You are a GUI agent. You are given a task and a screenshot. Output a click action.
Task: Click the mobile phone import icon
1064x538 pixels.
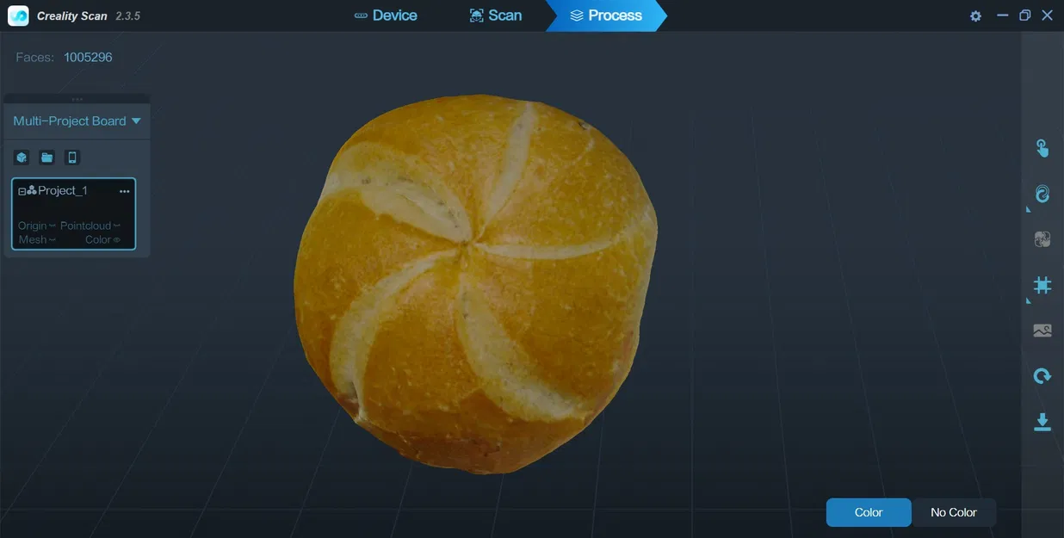tap(72, 158)
